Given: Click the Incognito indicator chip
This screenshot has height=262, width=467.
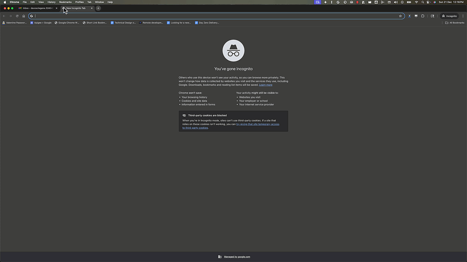Looking at the screenshot, I should [449, 16].
